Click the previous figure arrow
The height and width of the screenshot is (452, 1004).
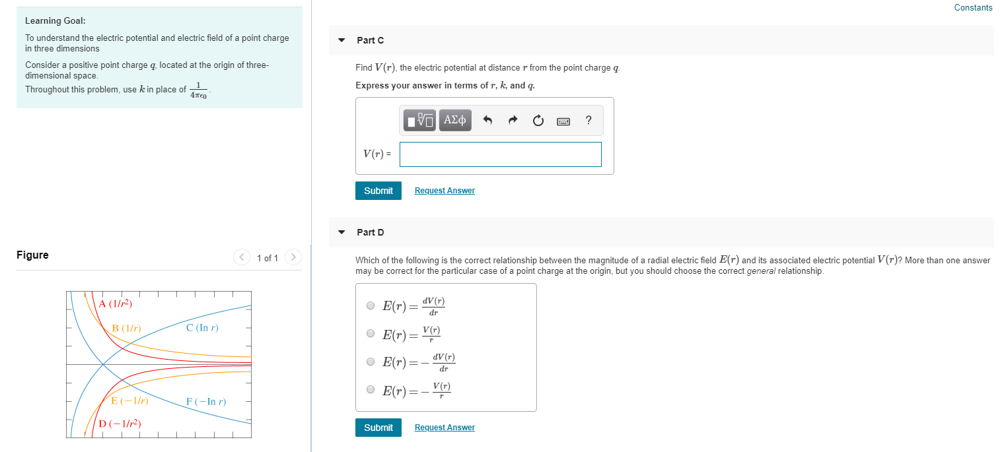241,257
